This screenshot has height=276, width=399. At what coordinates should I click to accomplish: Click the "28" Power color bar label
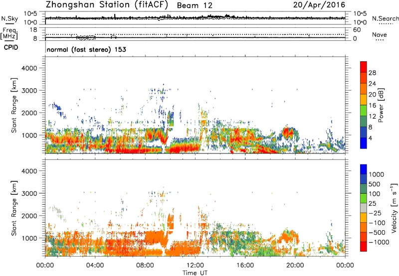point(372,73)
